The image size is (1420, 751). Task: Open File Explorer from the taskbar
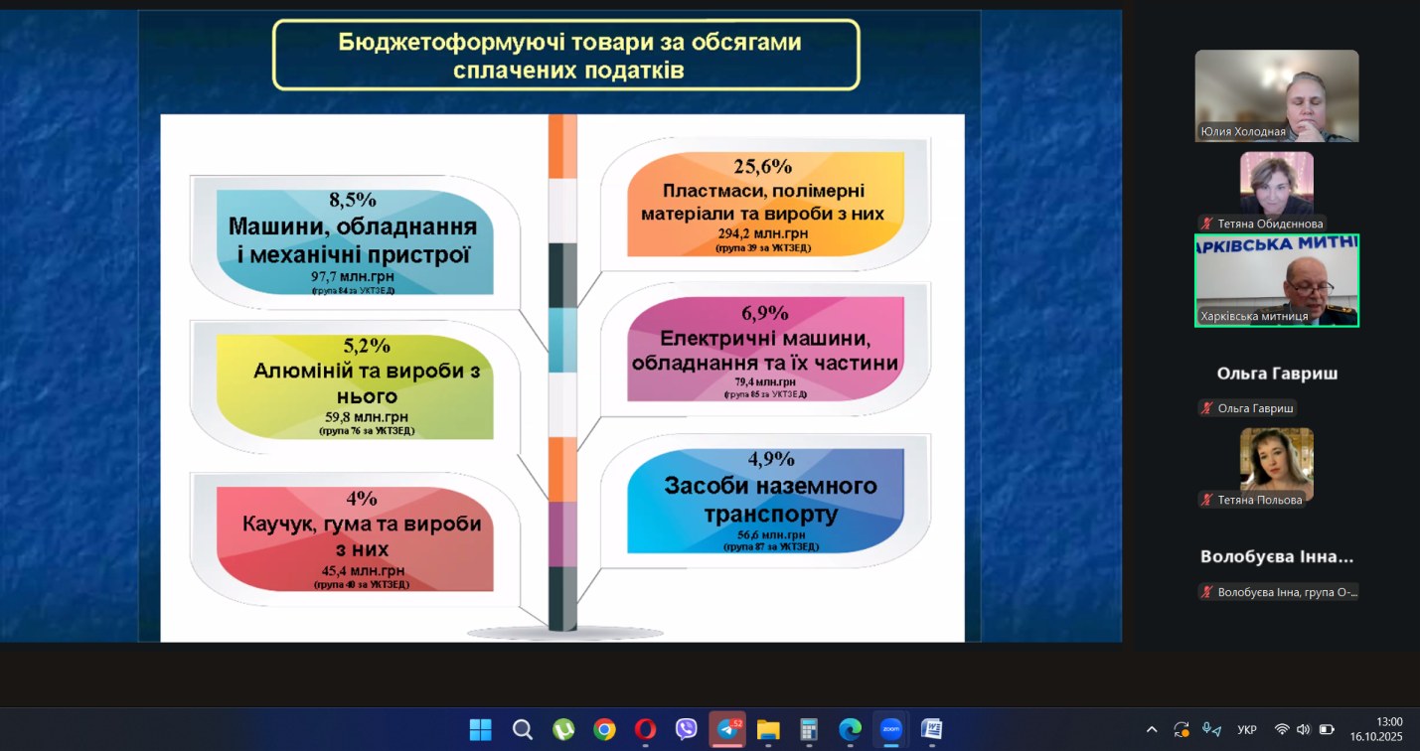click(768, 730)
